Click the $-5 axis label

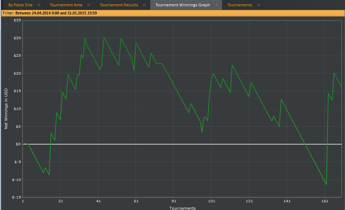(18, 162)
